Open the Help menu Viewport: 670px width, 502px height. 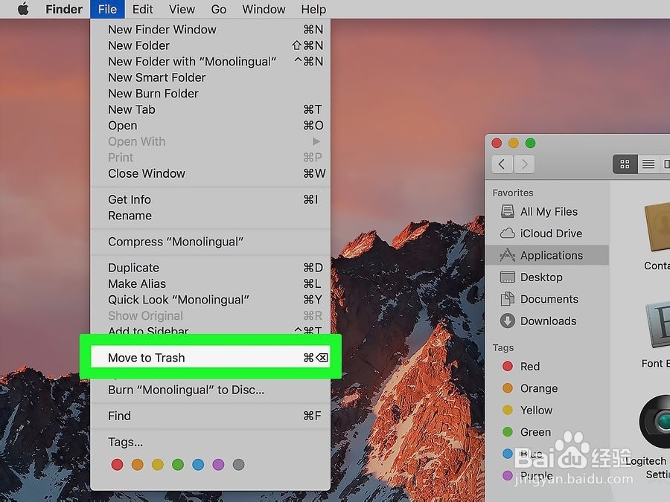point(313,9)
